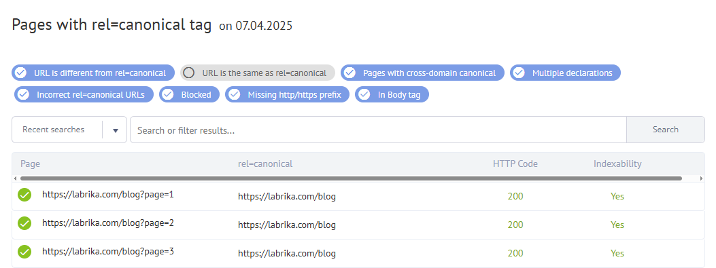Viewport: 716px width, 268px height.
Task: Turn off the 'Blocked' filter chip
Action: click(190, 95)
